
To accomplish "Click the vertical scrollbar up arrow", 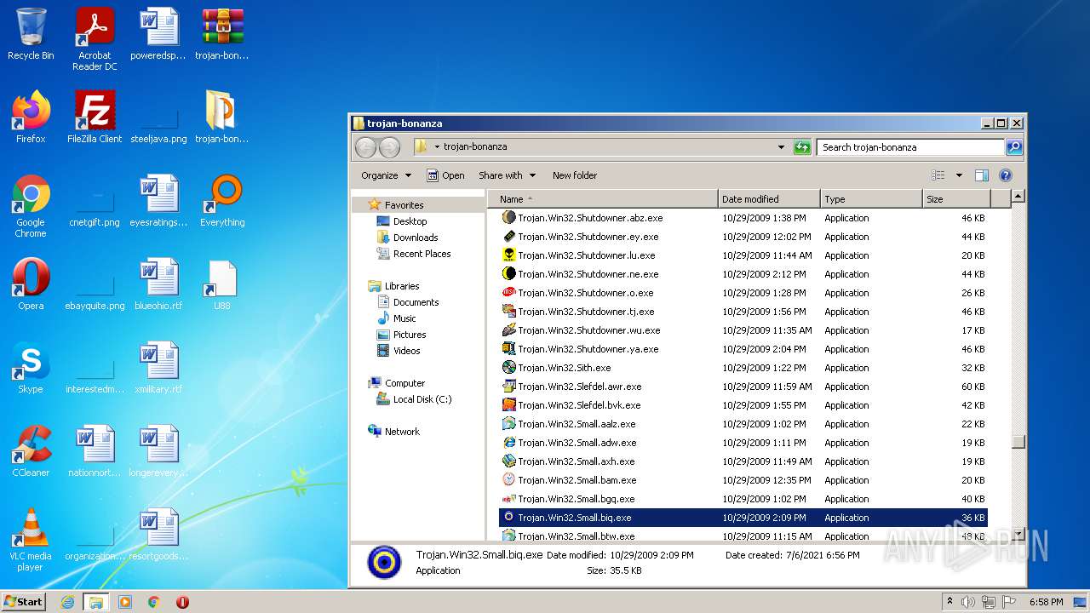I will [1018, 197].
